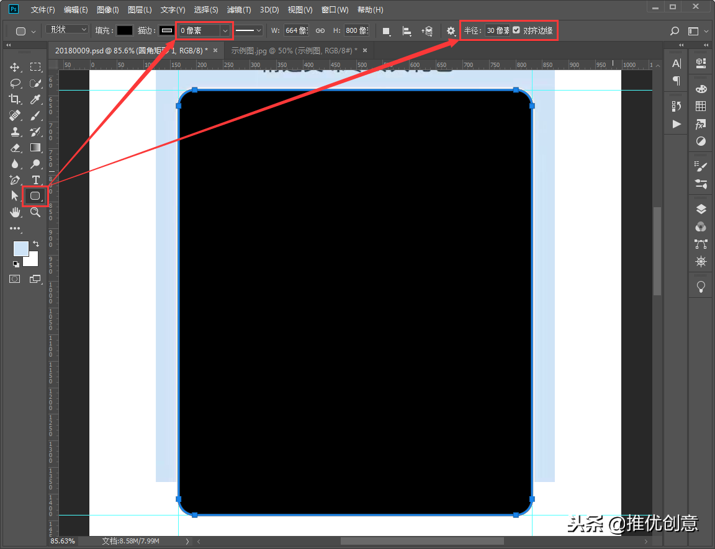Select the Spot Healing Brush tool
Image resolution: width=715 pixels, height=549 pixels.
coord(15,116)
